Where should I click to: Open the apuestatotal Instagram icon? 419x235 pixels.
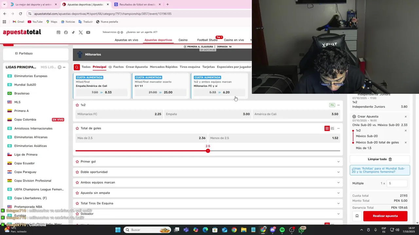coord(59,32)
